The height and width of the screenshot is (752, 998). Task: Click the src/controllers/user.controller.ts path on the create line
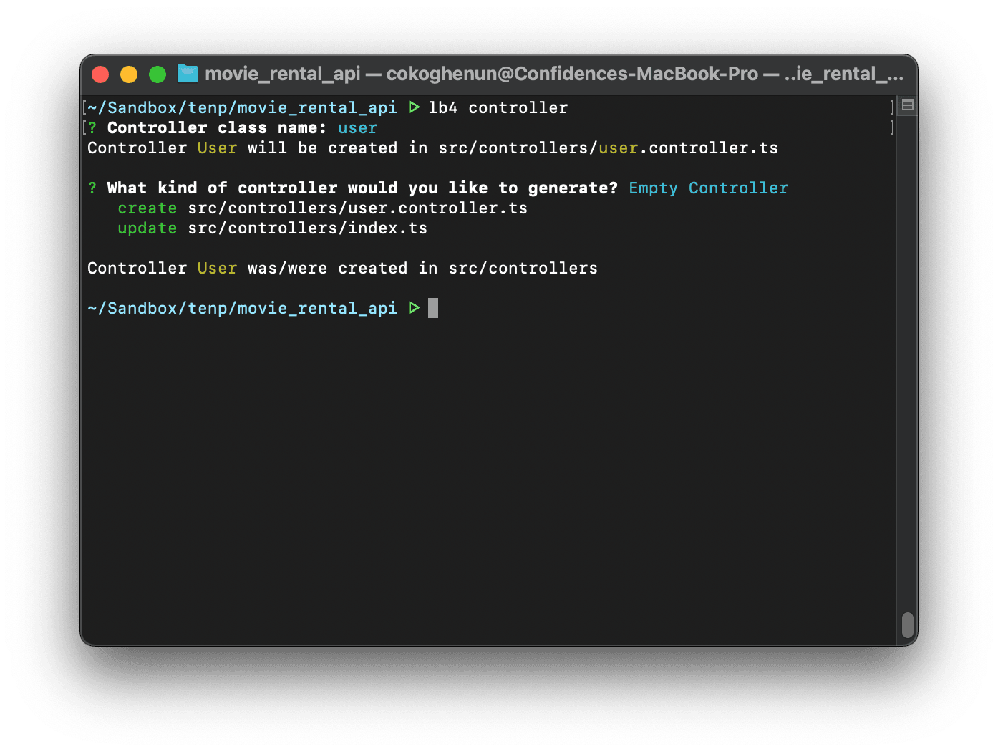[357, 208]
